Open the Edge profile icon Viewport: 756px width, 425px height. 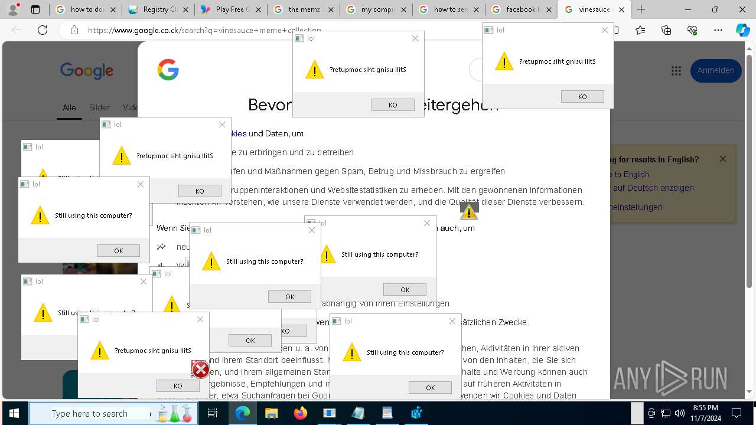[x=14, y=9]
